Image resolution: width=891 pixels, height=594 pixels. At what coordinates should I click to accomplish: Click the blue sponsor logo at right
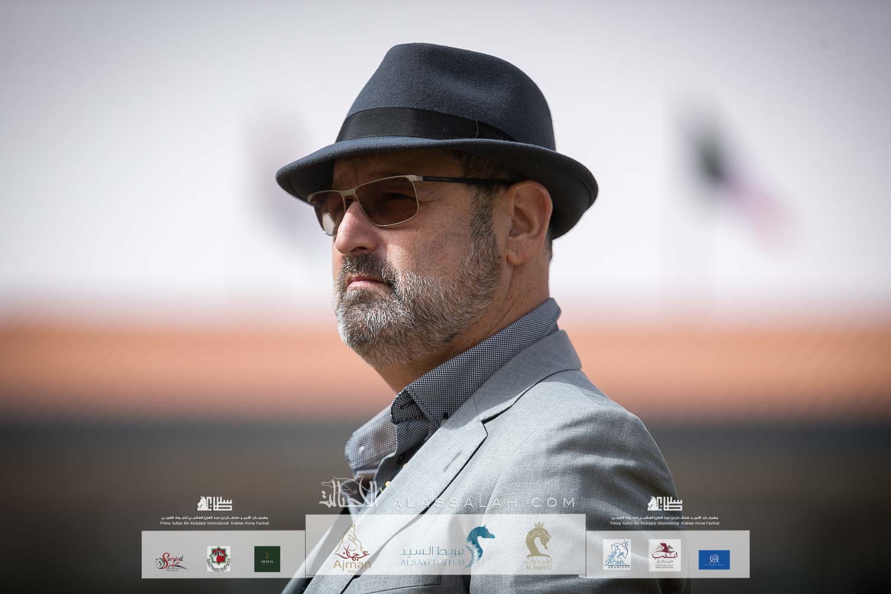714,559
